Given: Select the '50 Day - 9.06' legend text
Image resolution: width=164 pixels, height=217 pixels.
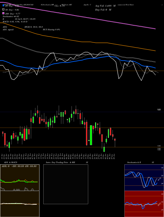Looking at the screenshot, I should (x=12, y=10).
